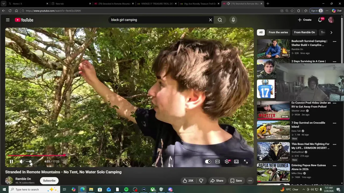Toggle closed captions CC
This screenshot has height=193, width=344.
click(217, 162)
